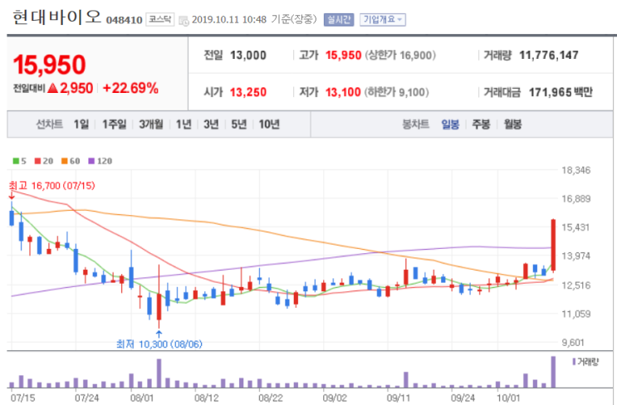Click the 08/01 date axis label
This screenshot has width=617, height=405.
tap(142, 398)
